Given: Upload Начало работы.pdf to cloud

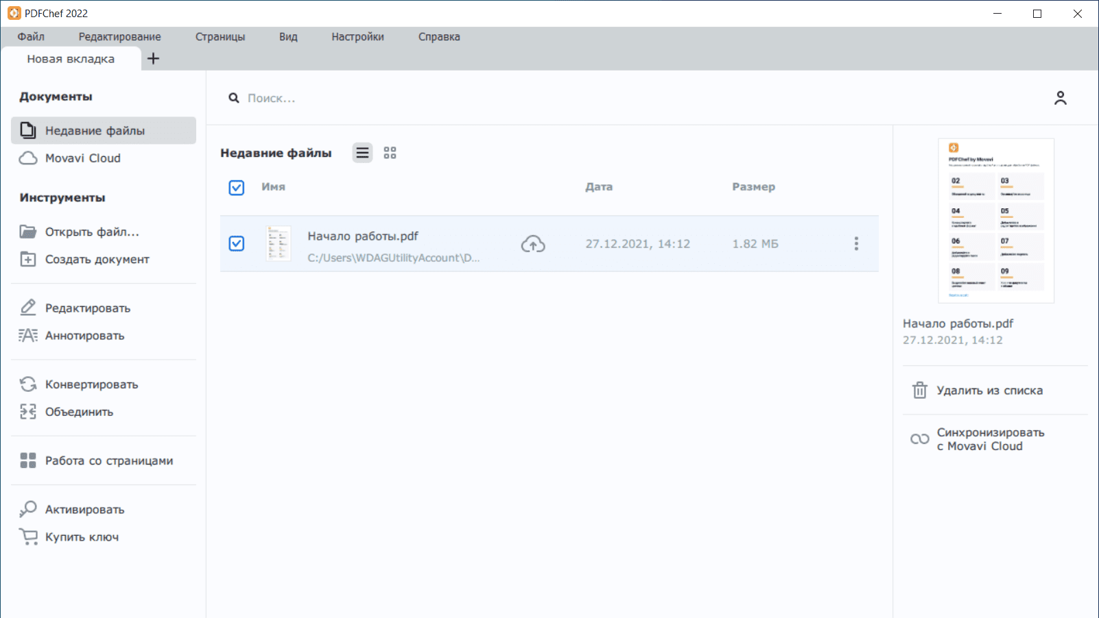Looking at the screenshot, I should [533, 244].
